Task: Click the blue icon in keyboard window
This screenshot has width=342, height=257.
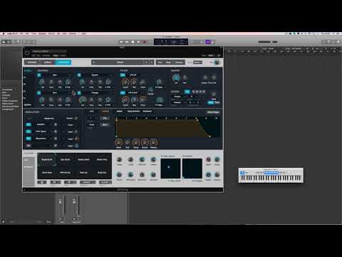Action: click(242, 173)
